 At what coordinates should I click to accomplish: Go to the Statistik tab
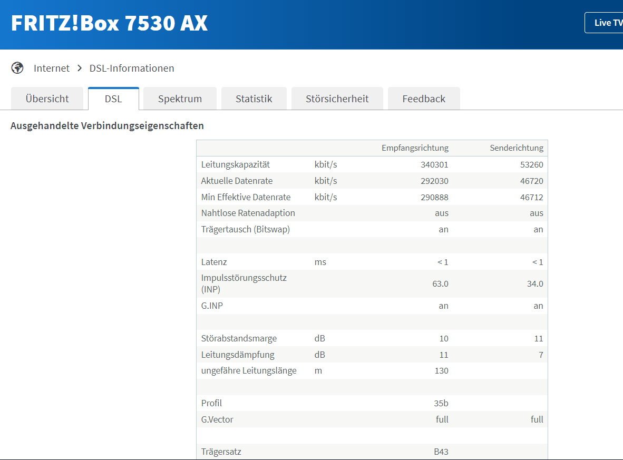254,99
